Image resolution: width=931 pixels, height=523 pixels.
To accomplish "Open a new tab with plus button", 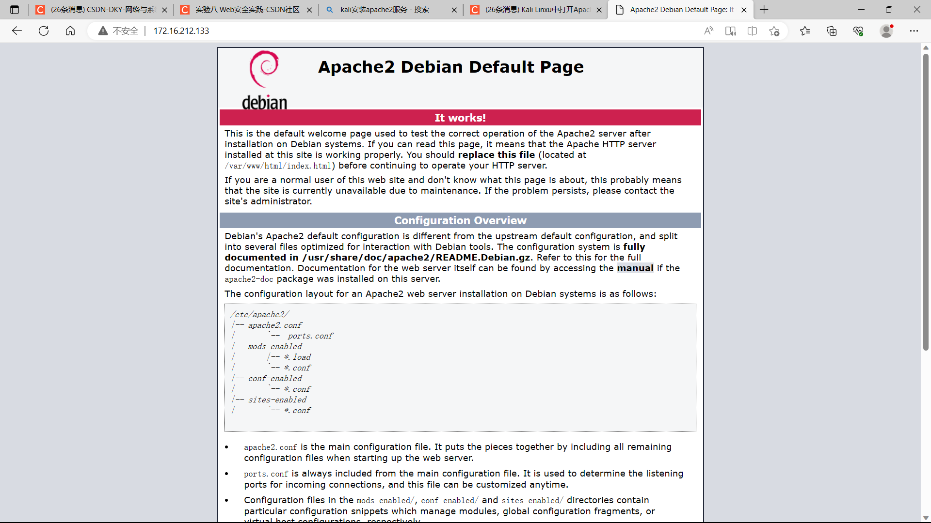I will [x=764, y=10].
